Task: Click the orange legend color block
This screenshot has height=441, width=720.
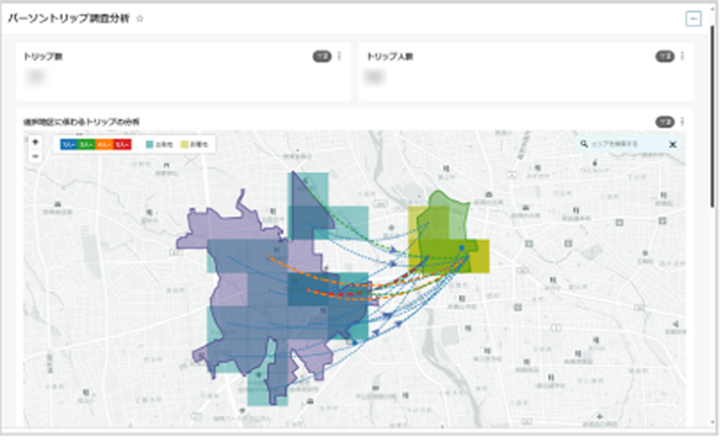Action: tap(104, 145)
